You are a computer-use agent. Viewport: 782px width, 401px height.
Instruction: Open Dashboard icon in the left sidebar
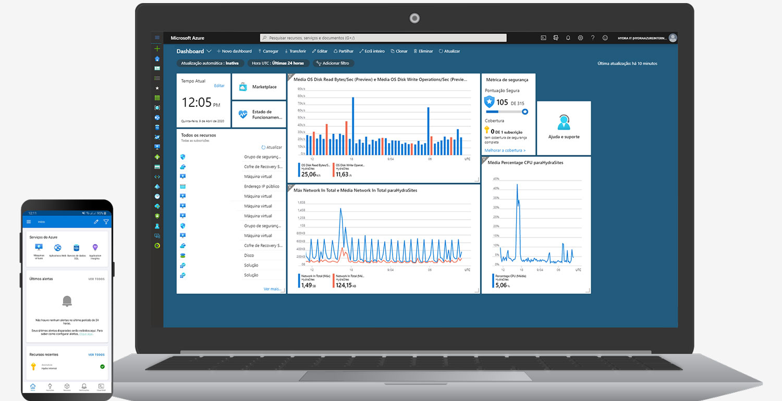tap(157, 68)
